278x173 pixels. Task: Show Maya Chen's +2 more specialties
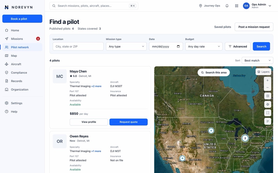tap(96, 86)
